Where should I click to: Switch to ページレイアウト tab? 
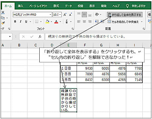pyautogui.click(x=38, y=6)
